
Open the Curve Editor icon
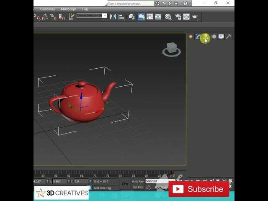(150, 17)
